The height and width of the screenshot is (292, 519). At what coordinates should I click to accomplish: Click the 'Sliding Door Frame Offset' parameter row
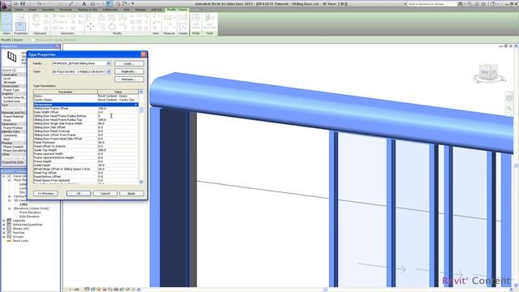coord(86,108)
